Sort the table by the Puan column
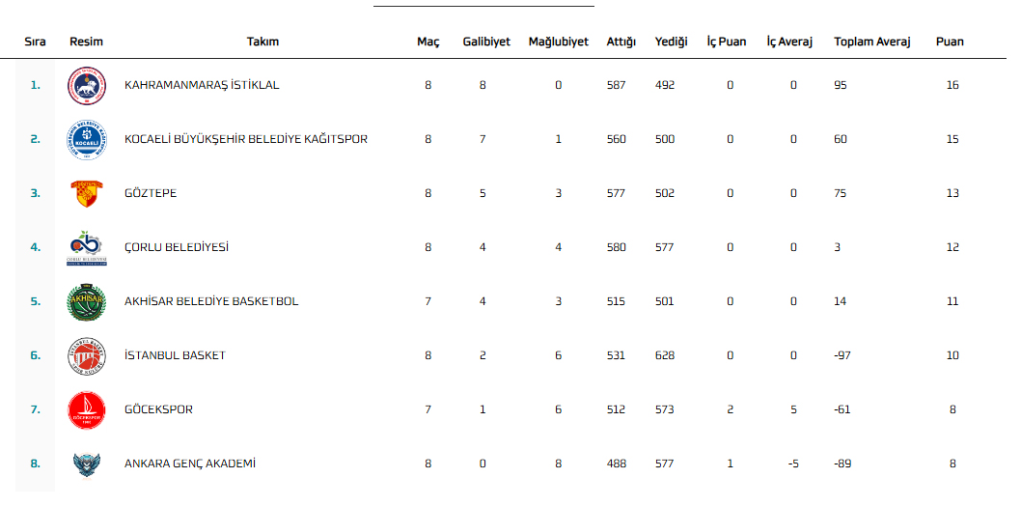This screenshot has width=1021, height=506. click(x=950, y=42)
